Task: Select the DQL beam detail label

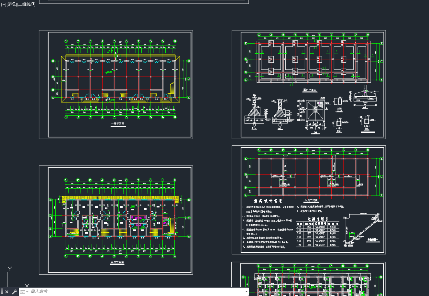Action: 367,129
